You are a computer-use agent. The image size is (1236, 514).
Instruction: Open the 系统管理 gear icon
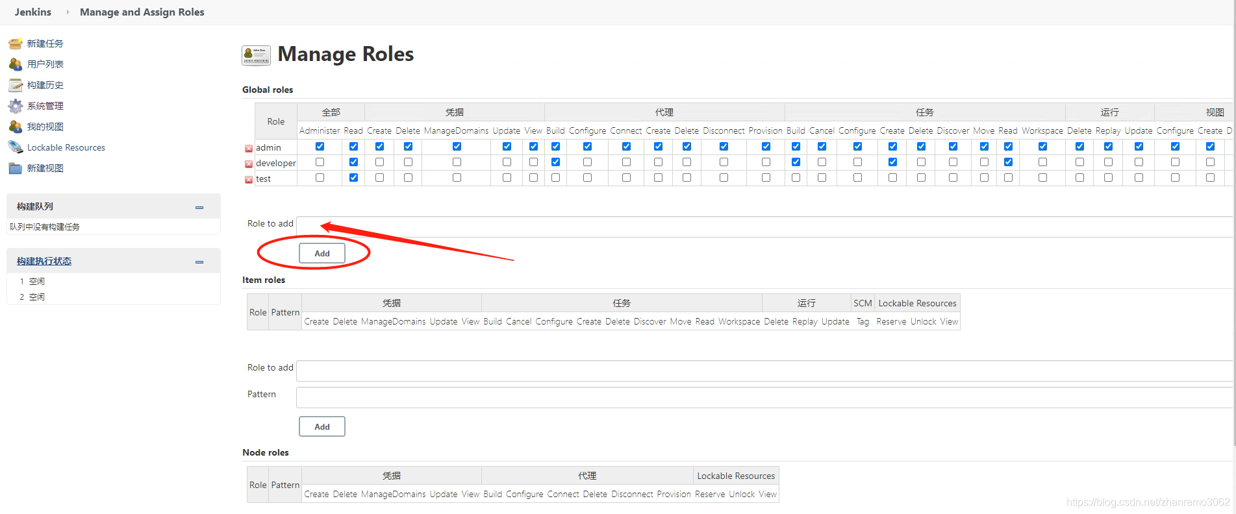[x=16, y=106]
